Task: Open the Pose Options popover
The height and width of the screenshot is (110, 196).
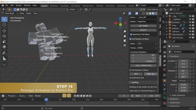Action: point(154,9)
